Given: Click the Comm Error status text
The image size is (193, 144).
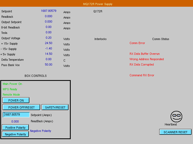Looking at the screenshot, I should click(137, 43).
